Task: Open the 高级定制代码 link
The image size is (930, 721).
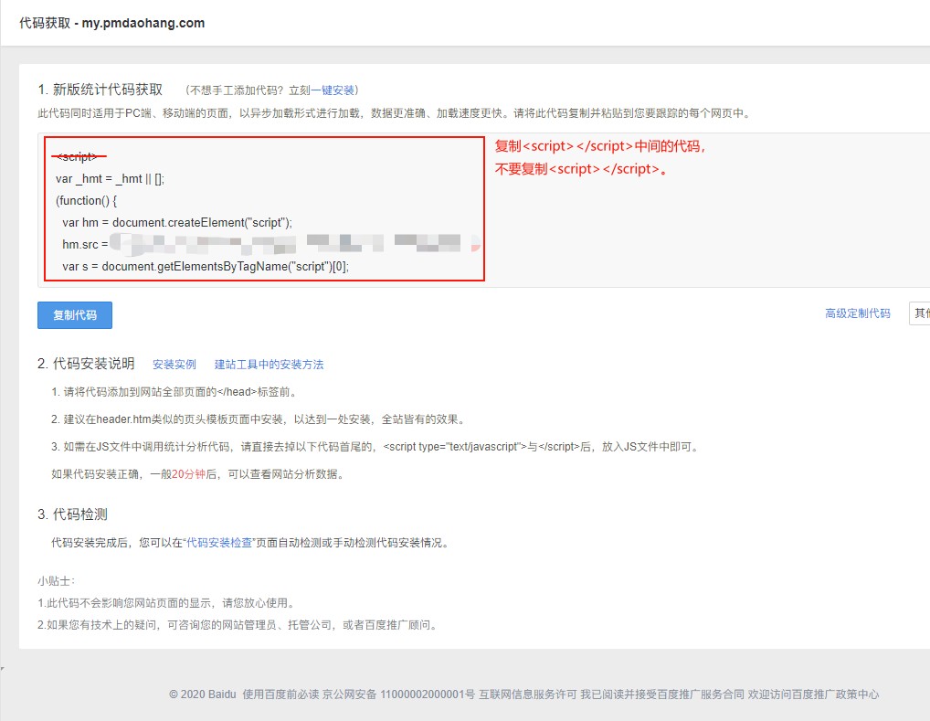Action: pyautogui.click(x=858, y=313)
